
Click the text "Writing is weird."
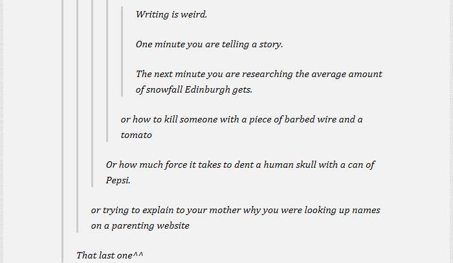pos(171,14)
